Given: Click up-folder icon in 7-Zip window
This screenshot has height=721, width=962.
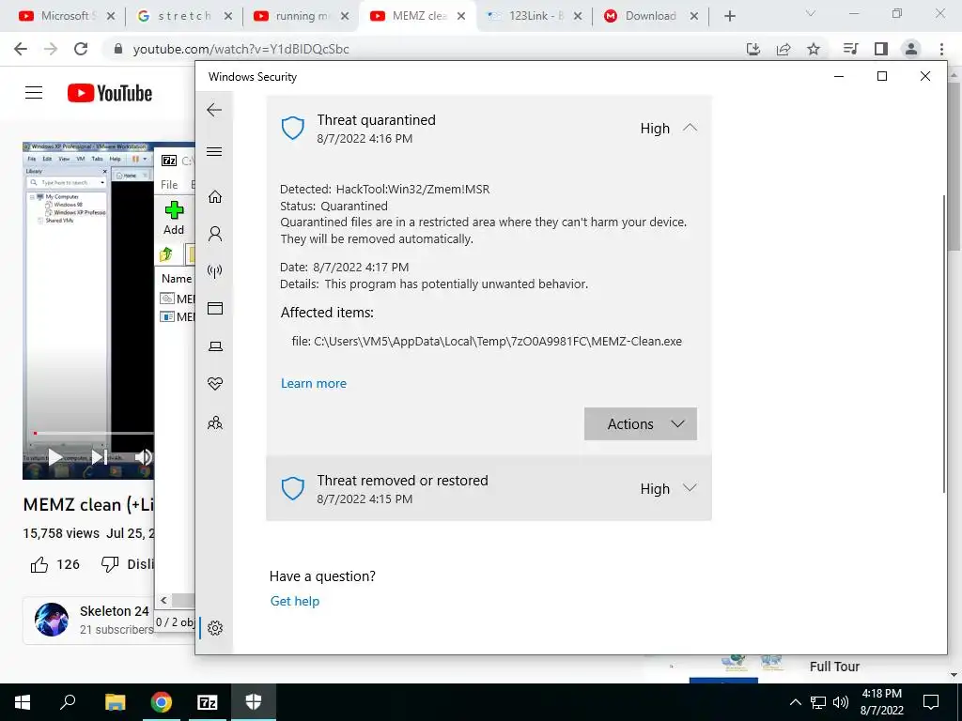Looking at the screenshot, I should coord(166,253).
